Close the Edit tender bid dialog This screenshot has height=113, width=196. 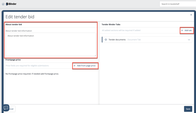tap(191, 15)
